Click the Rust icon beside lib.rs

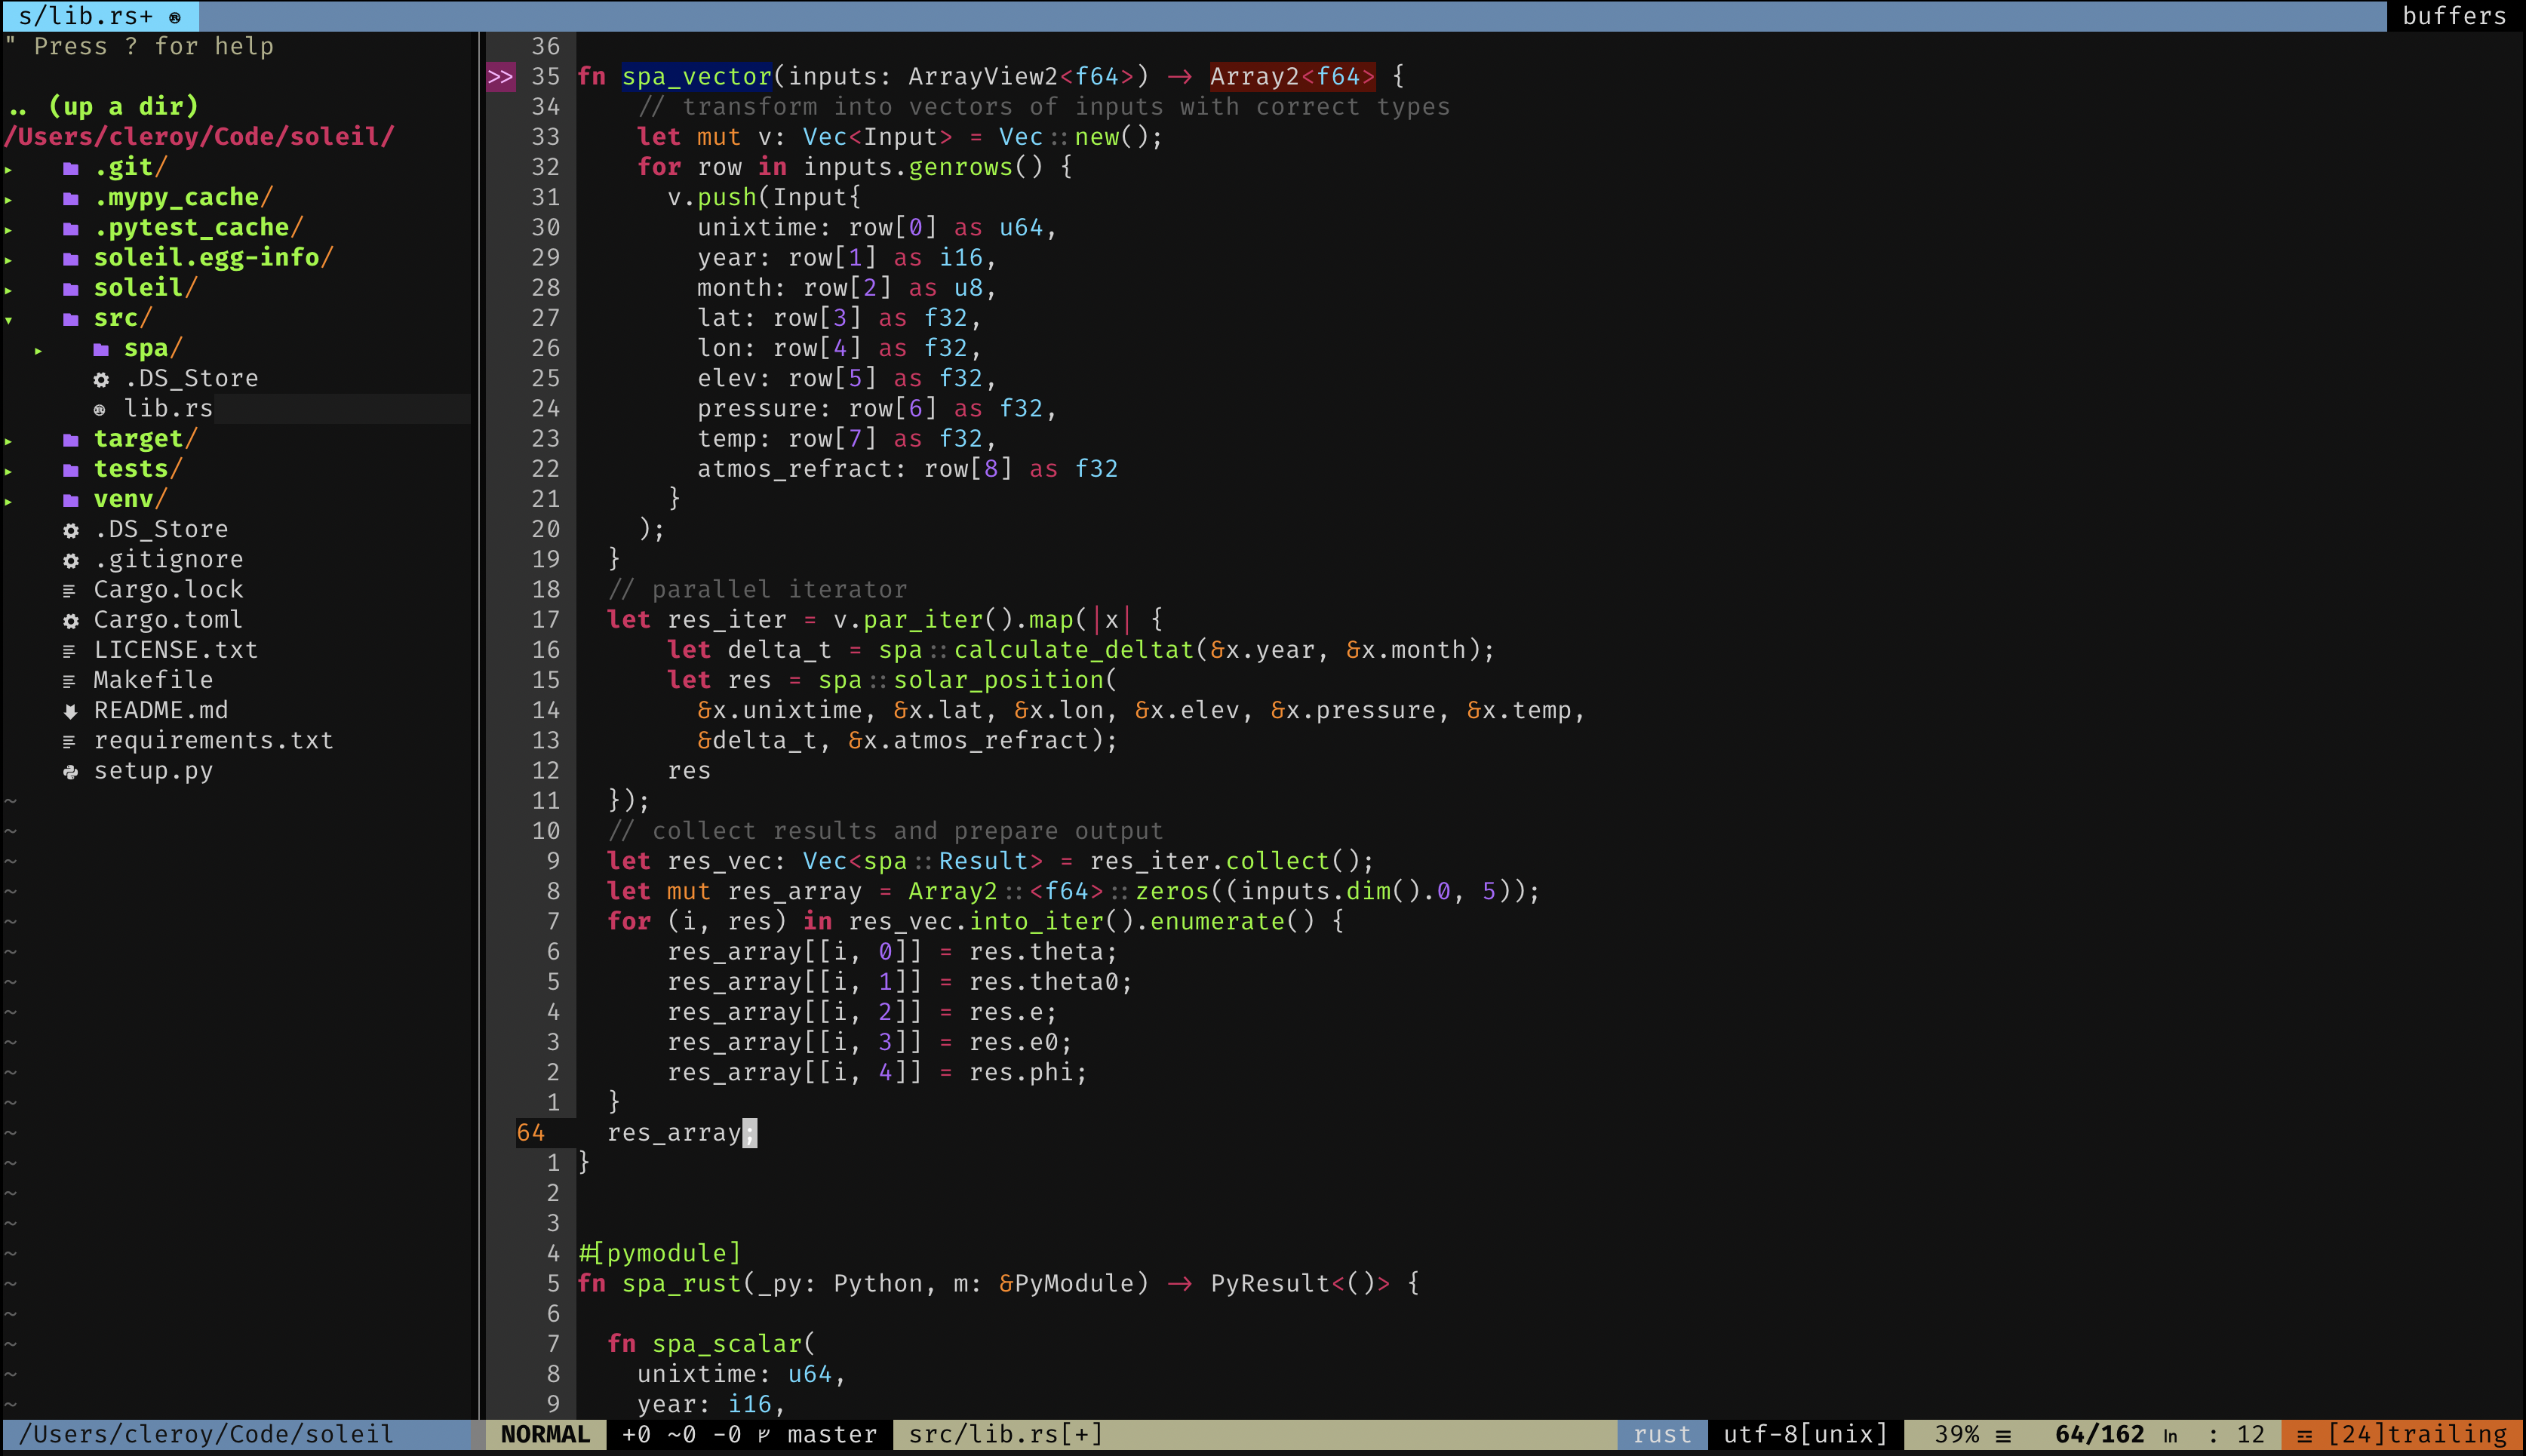coord(100,410)
